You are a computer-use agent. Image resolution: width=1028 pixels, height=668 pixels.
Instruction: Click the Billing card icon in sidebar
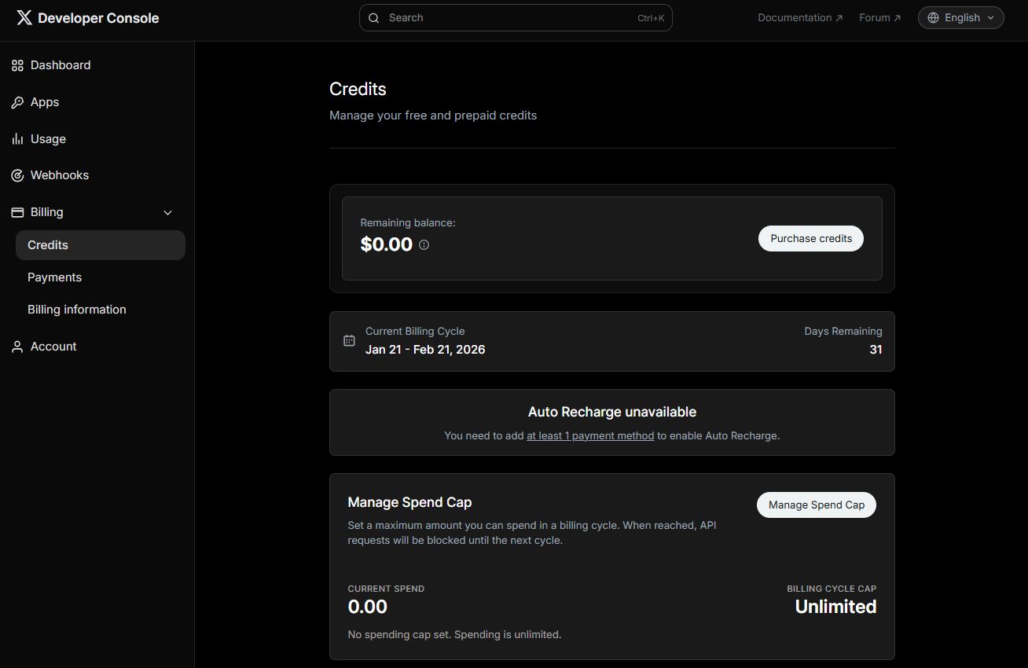coord(17,212)
